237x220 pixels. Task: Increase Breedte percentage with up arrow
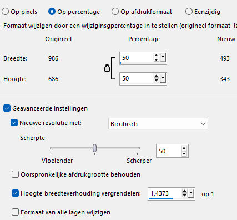pos(157,56)
